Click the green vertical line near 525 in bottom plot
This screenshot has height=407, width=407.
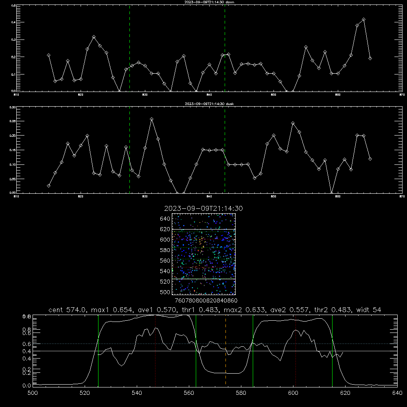click(x=98, y=350)
